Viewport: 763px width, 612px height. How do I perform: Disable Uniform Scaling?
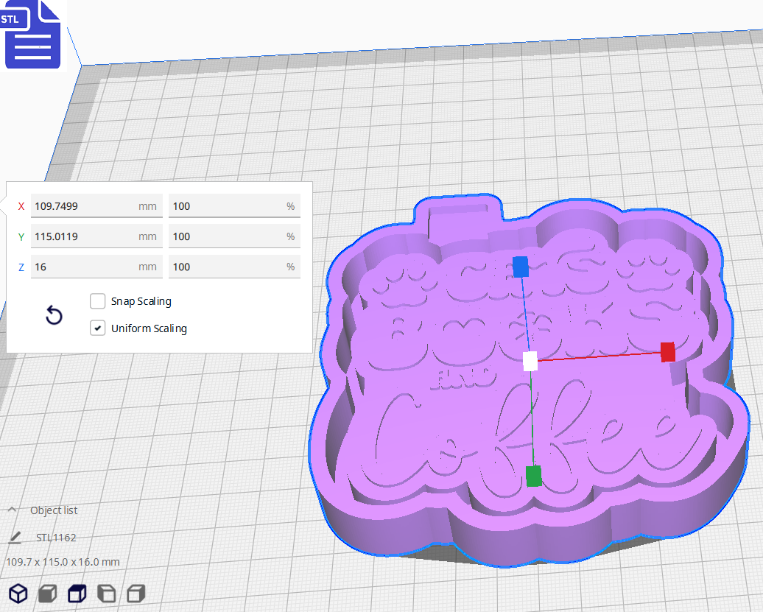click(97, 328)
